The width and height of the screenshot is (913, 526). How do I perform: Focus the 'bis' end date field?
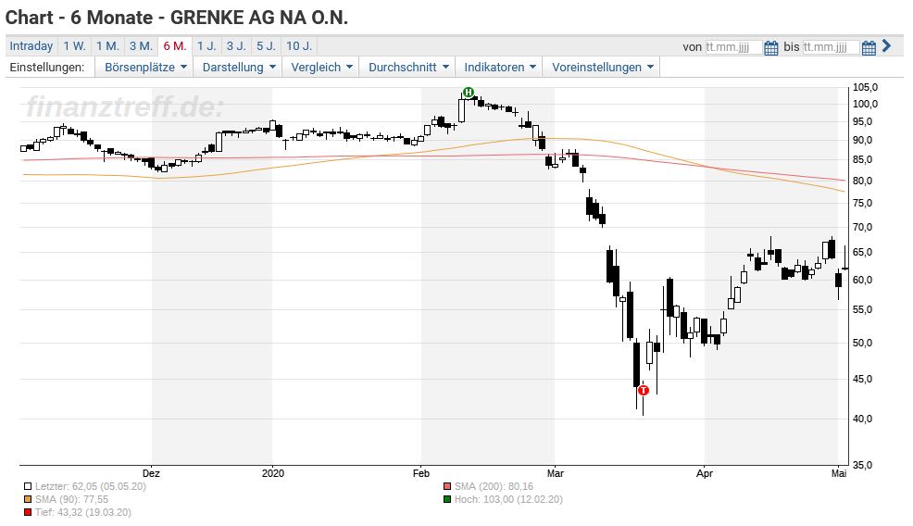click(831, 47)
